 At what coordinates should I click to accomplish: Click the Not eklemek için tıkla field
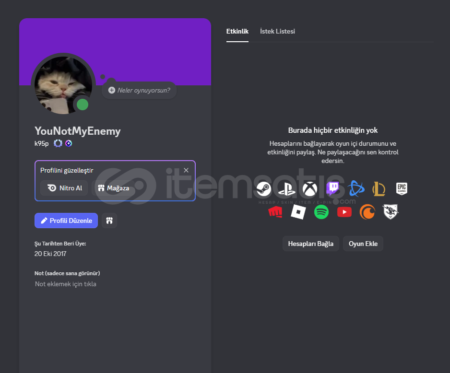tap(65, 284)
